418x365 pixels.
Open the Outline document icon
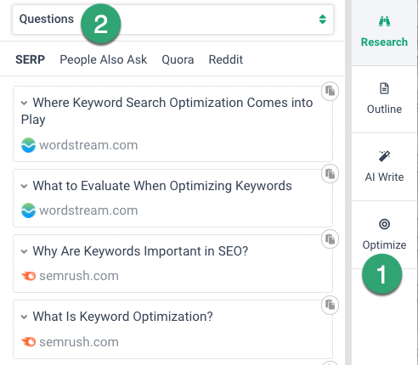tap(384, 88)
